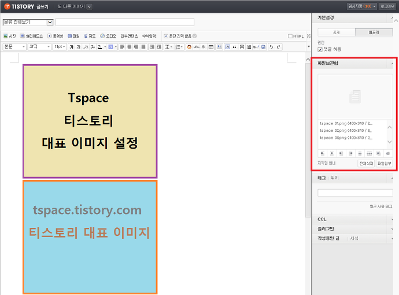Click 전체삭제 delete all button
The image size is (399, 295).
point(366,164)
